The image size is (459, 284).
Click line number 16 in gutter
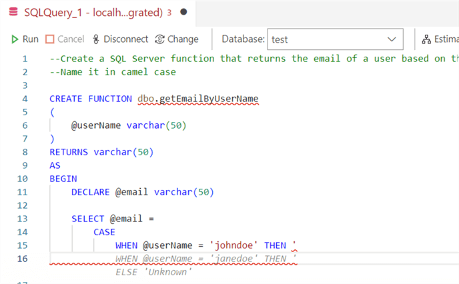pos(22,259)
